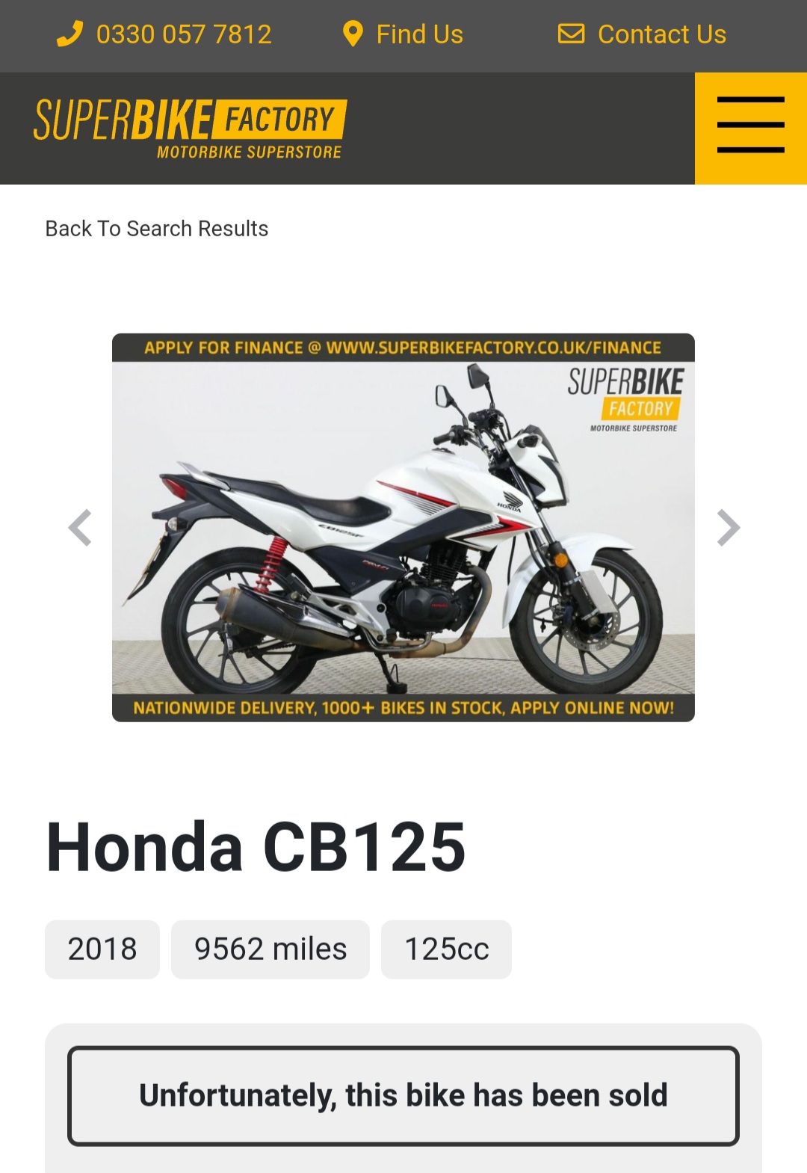807x1173 pixels.
Task: Select the 9562 miles tag
Action: 270,949
